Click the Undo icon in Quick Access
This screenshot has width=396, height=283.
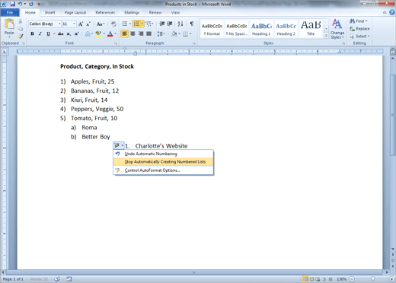pos(20,4)
